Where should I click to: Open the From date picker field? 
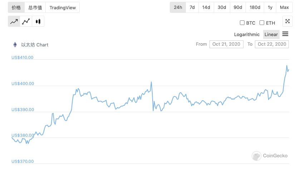[x=226, y=44]
